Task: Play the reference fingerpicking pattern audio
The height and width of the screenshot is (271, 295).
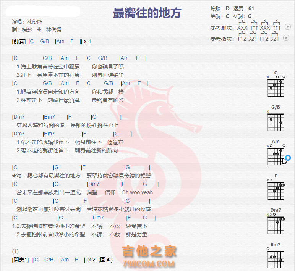Action: tap(286, 38)
